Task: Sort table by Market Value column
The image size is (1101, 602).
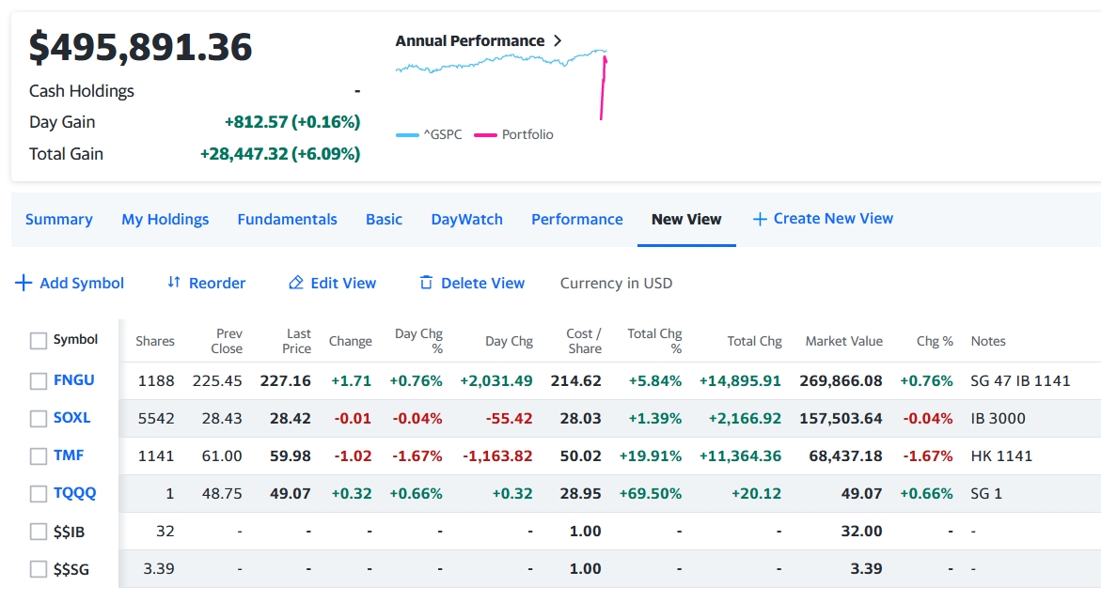Action: (x=843, y=341)
